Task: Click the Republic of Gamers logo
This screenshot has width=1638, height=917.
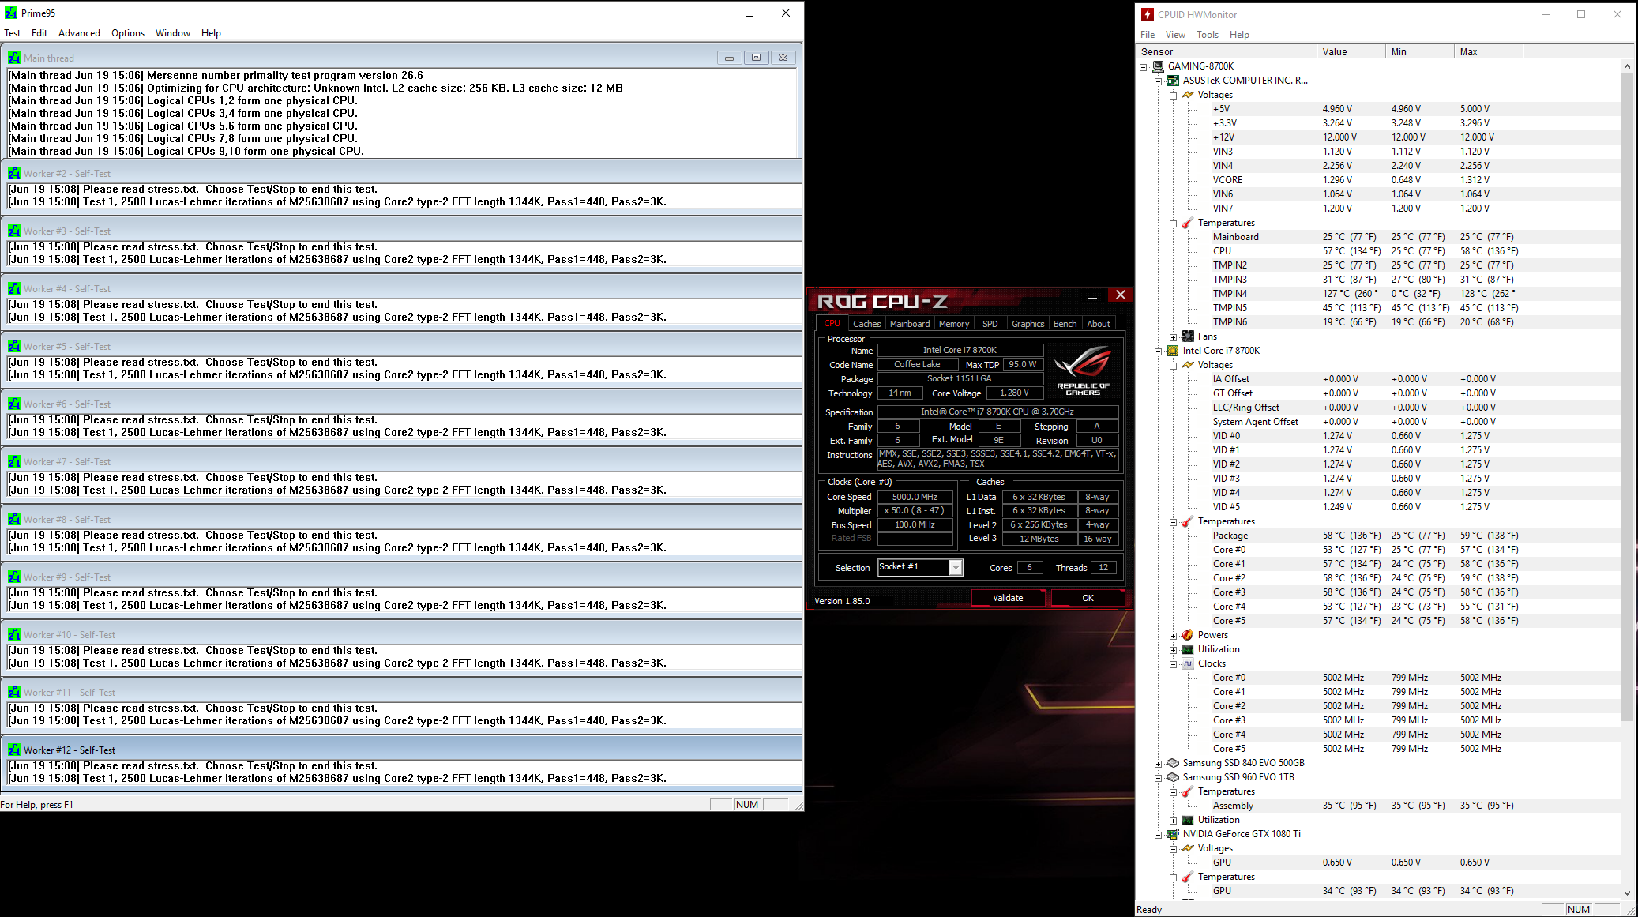Action: point(1082,371)
